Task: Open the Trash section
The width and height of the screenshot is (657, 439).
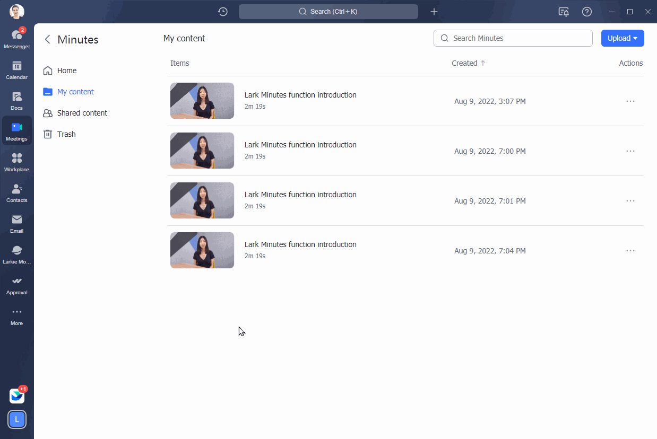Action: coord(66,134)
